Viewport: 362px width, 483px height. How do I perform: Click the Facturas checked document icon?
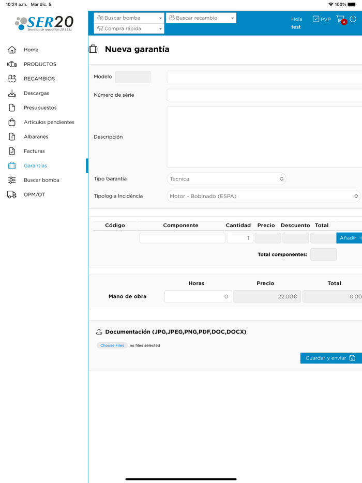click(12, 151)
